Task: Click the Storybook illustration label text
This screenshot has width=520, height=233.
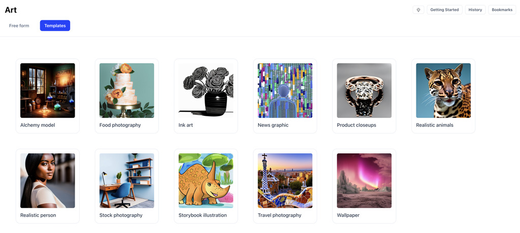Action: [x=203, y=215]
